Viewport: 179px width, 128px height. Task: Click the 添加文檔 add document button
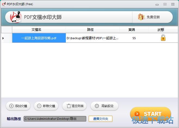(18, 106)
